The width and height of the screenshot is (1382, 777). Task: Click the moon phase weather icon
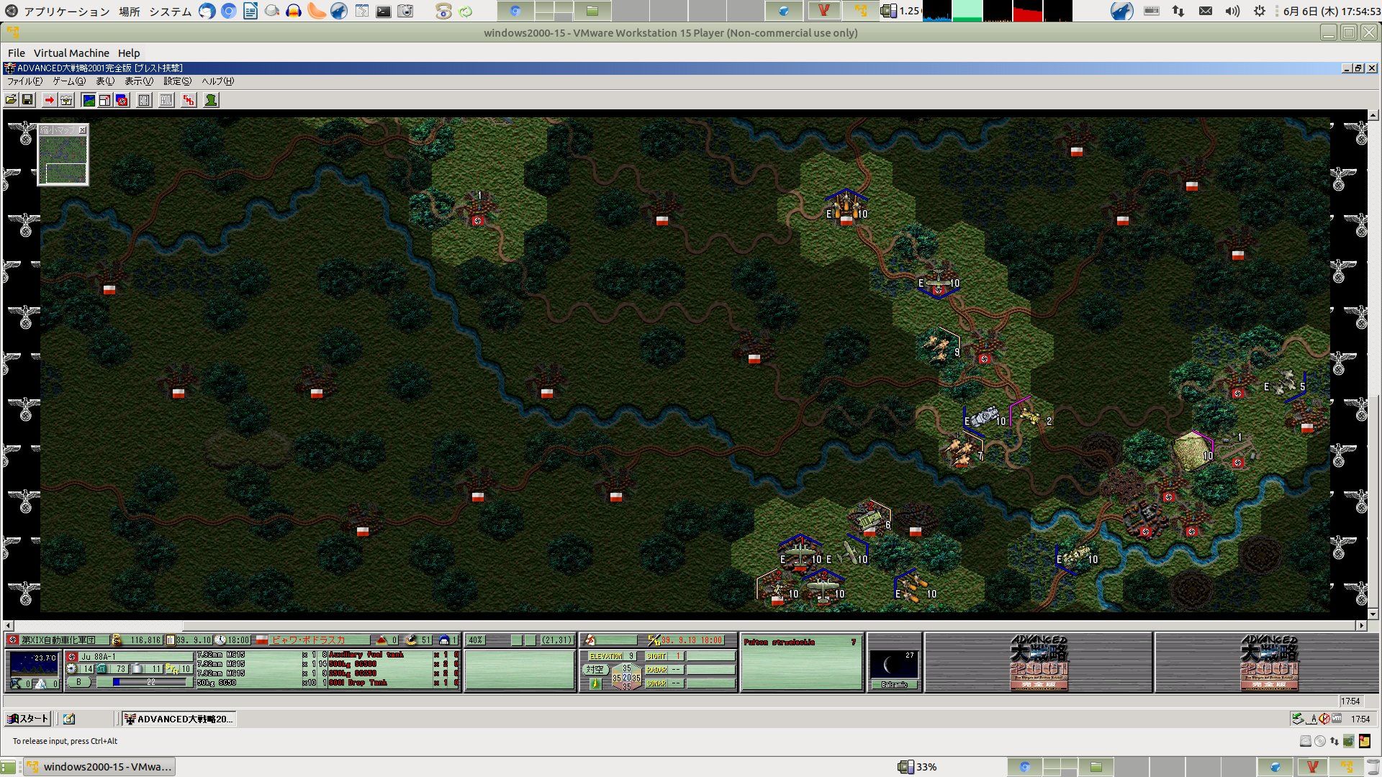tap(893, 665)
